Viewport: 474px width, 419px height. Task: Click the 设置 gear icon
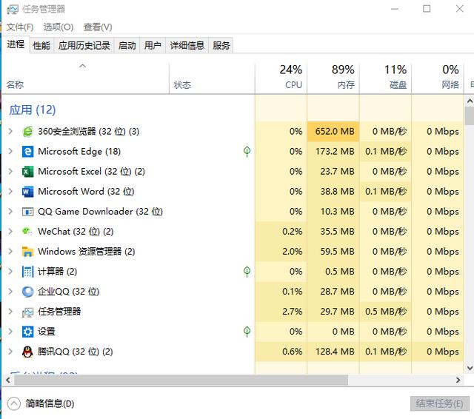click(x=27, y=332)
